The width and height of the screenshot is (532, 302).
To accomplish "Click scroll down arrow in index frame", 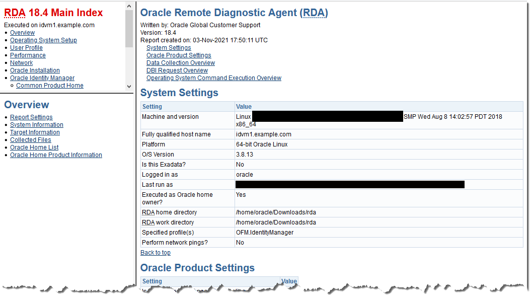I will pos(129,87).
